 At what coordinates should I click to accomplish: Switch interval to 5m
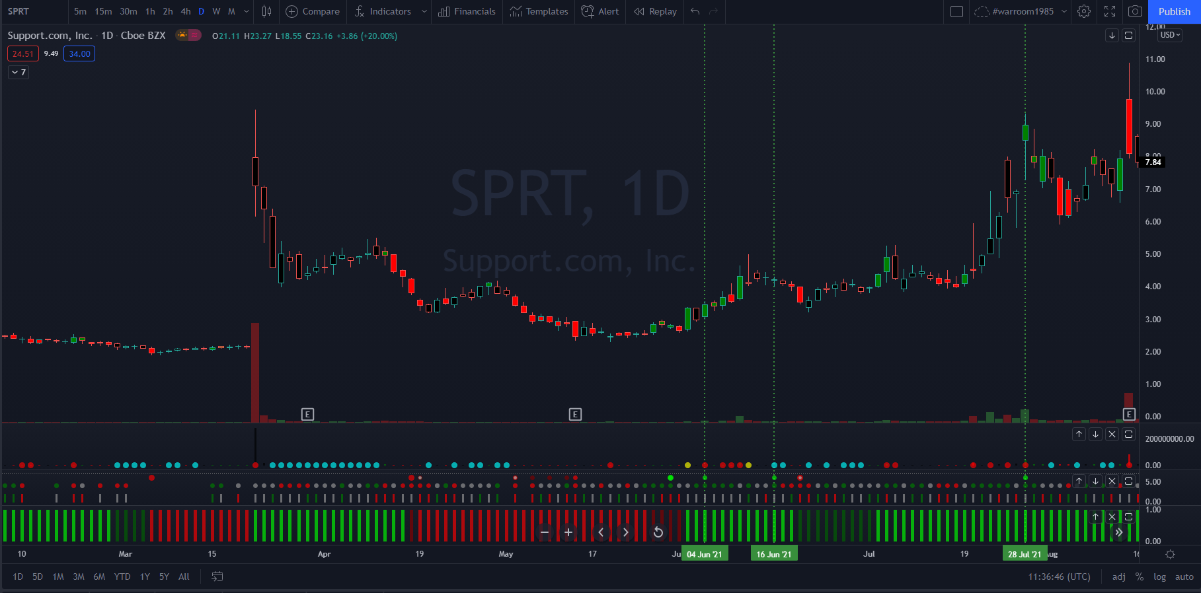80,11
